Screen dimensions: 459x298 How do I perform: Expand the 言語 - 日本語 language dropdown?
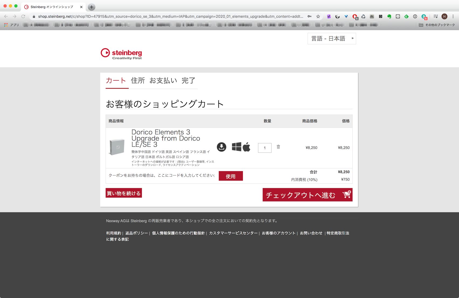[332, 38]
